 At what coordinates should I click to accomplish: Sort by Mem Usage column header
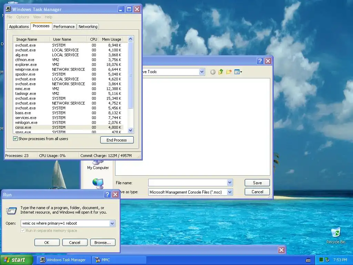tap(111, 39)
